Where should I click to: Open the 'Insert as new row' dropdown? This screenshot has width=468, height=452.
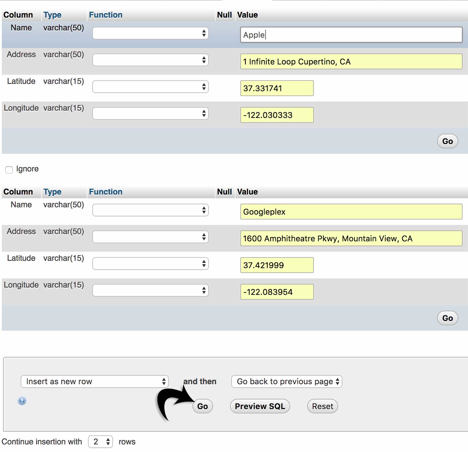[x=94, y=381]
